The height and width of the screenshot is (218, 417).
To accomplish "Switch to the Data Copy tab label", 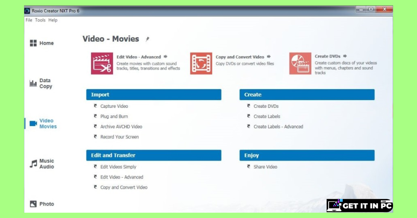I will 46,83.
